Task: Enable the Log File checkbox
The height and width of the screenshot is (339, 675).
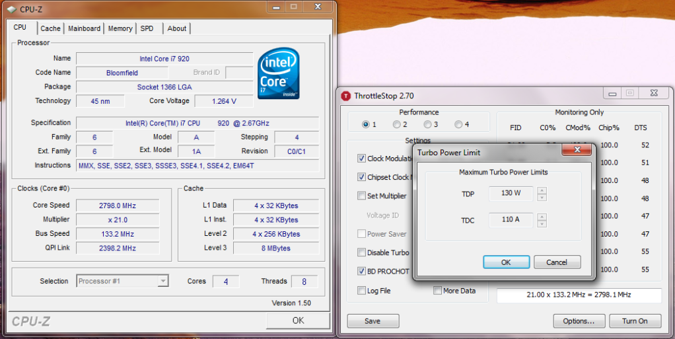Action: point(362,291)
